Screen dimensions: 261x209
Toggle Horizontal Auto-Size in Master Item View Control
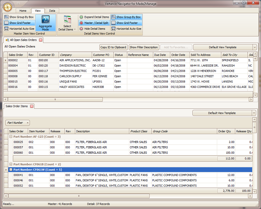19,29
